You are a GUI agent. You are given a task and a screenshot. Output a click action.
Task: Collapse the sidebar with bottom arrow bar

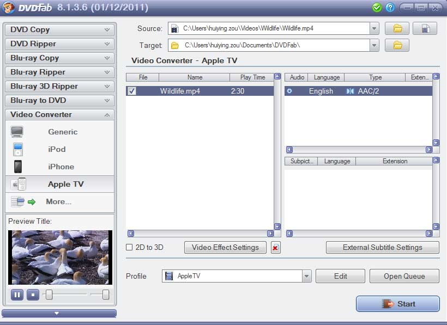tap(59, 313)
